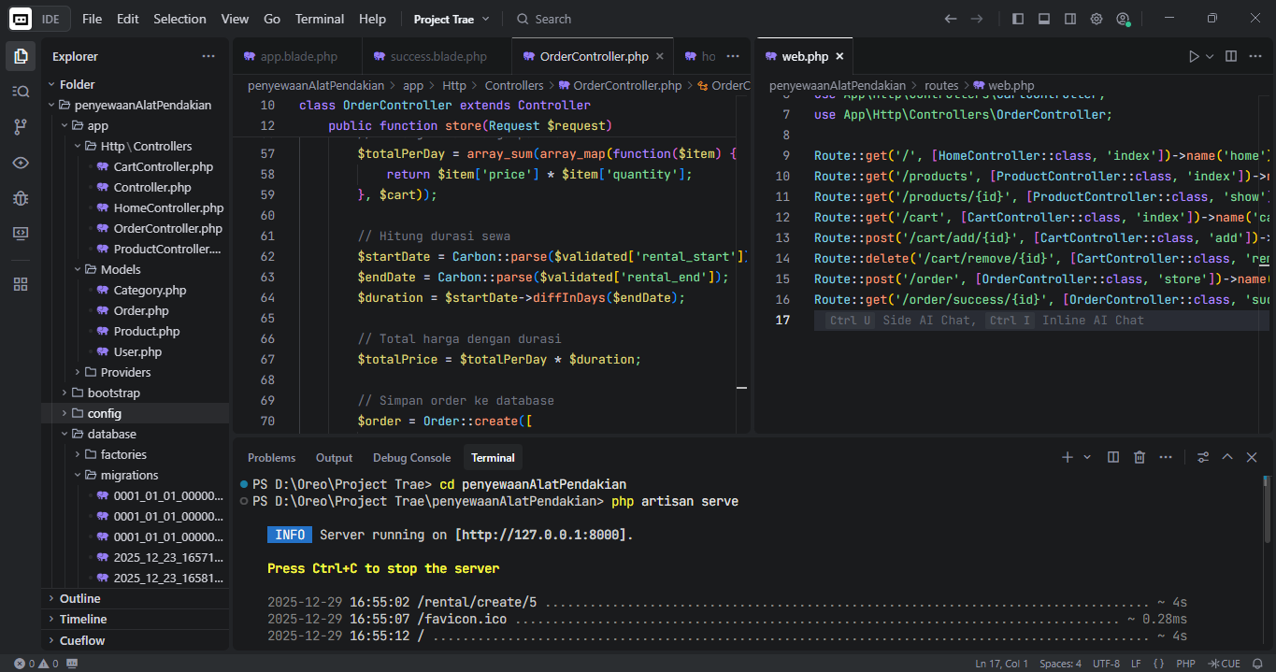Toggle the secondary sidebar
This screenshot has height=672, width=1276.
point(1068,18)
